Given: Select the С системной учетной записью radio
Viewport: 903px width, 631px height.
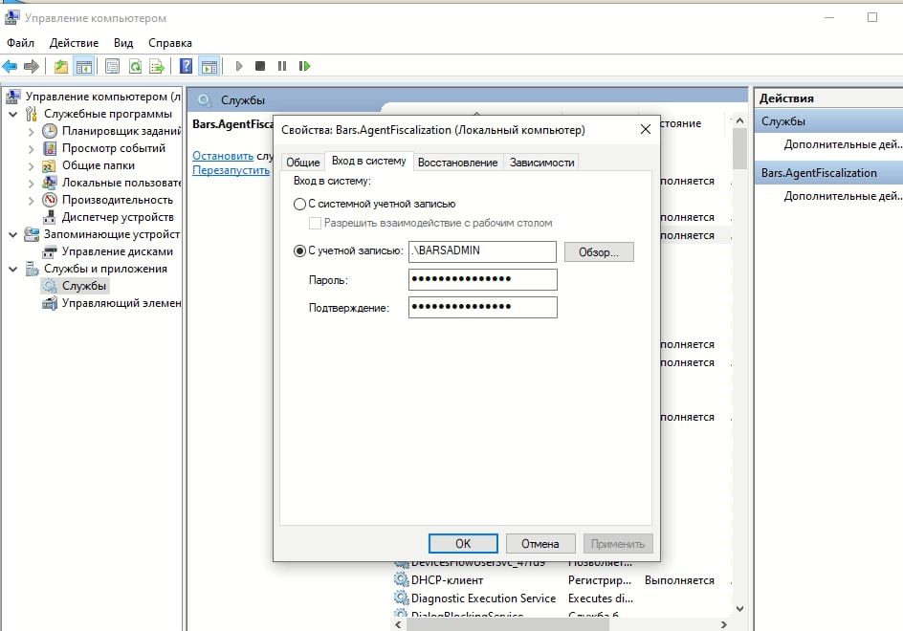Looking at the screenshot, I should click(x=299, y=204).
